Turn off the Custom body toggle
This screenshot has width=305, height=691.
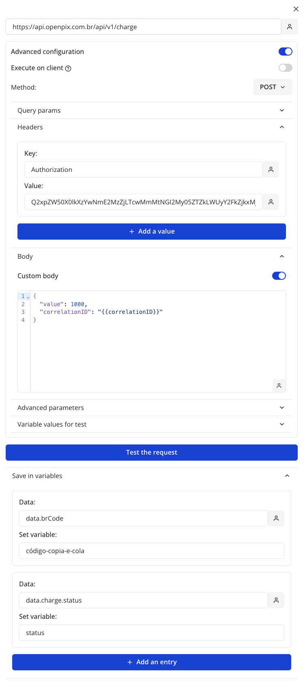point(279,276)
